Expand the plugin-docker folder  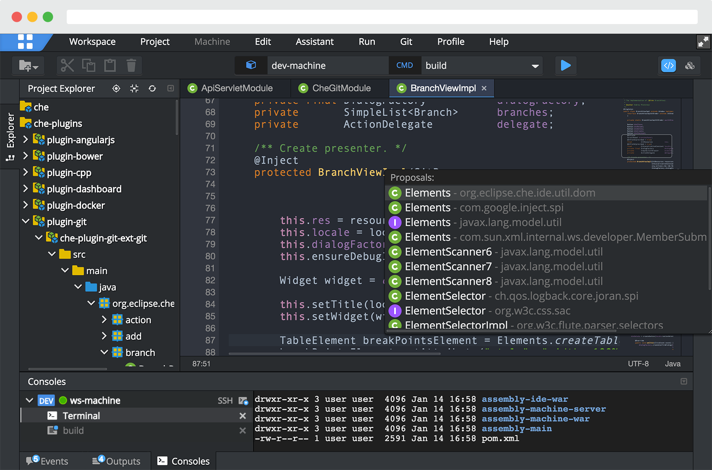click(26, 205)
